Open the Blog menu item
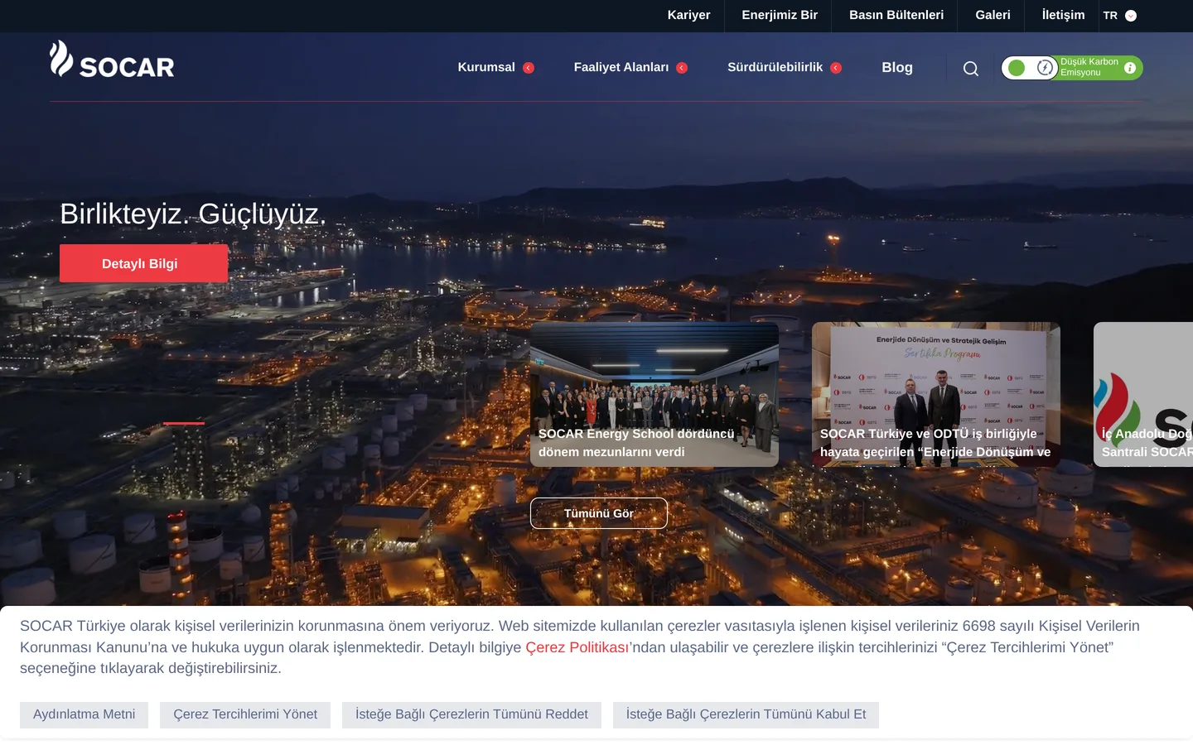Viewport: 1193px width, 745px height. [897, 68]
